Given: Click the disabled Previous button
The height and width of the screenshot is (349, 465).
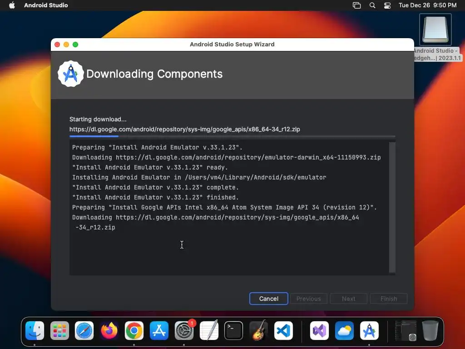Looking at the screenshot, I should coord(308,299).
